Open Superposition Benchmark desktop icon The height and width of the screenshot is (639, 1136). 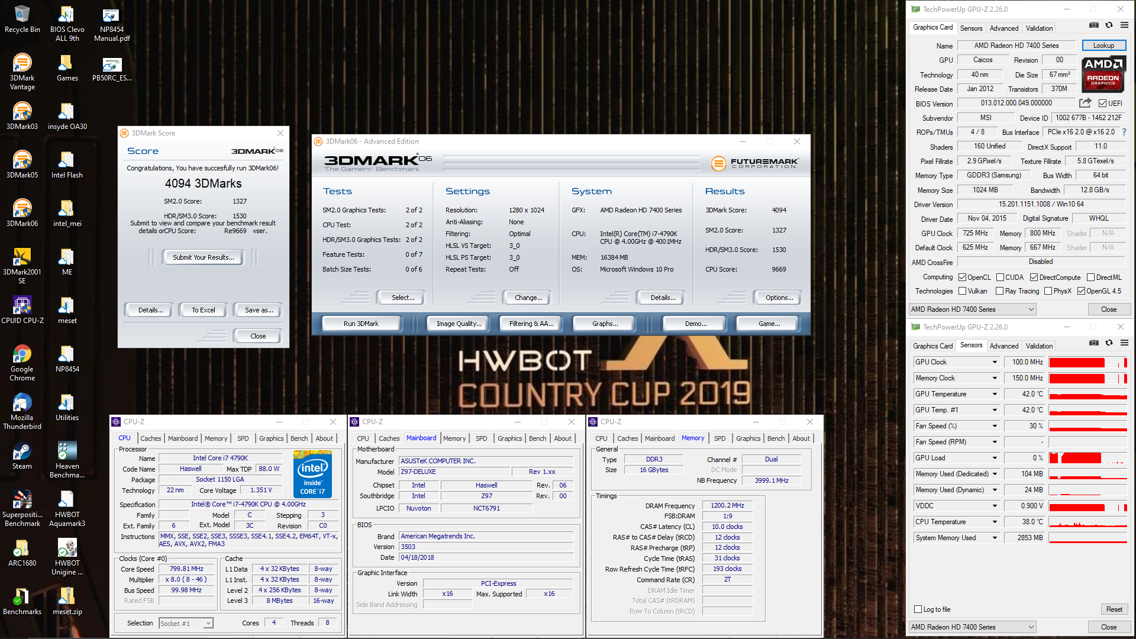(x=22, y=509)
